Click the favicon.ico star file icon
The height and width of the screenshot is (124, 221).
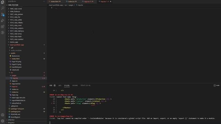tap(10, 56)
